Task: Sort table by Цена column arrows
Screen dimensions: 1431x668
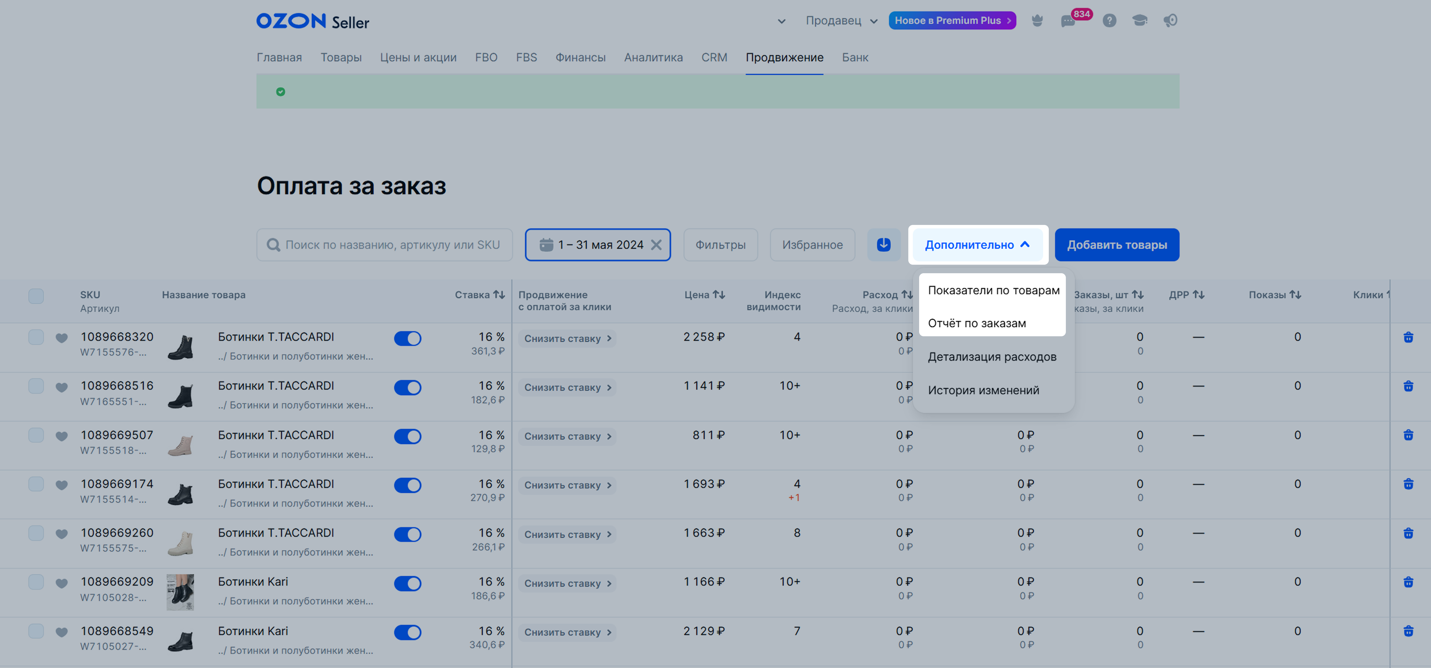Action: (719, 295)
